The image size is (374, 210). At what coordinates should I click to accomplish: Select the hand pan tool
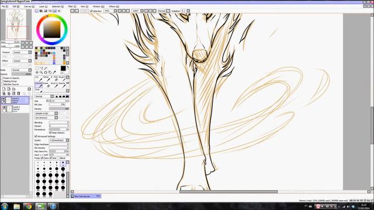[50, 72]
